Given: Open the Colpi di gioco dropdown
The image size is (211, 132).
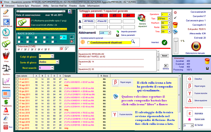Looking at the screenshot, I should (52, 56).
